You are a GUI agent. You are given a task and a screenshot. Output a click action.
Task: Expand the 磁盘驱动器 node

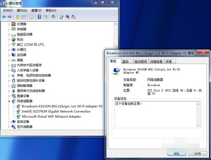tap(9, 34)
